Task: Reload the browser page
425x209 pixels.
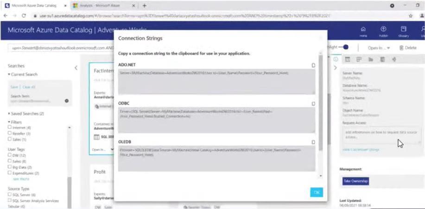Action: pyautogui.click(x=24, y=16)
